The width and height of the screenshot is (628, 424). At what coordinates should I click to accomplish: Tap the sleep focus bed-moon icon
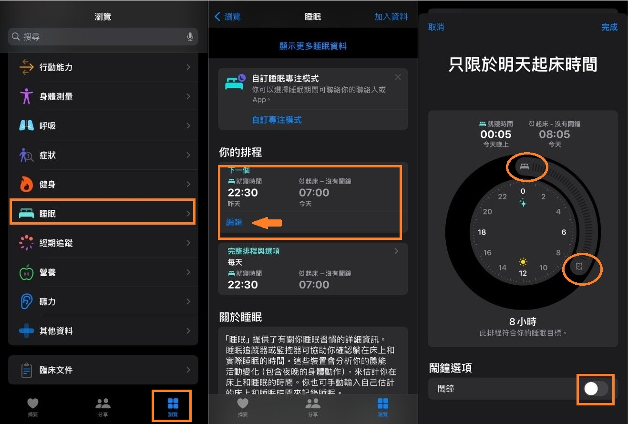point(236,82)
